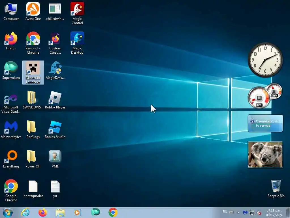Click the taskbar date and time
Image resolution: width=290 pixels, height=218 pixels.
pos(274,213)
